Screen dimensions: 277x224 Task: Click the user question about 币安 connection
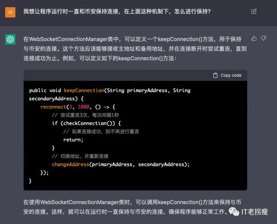[x=117, y=12]
